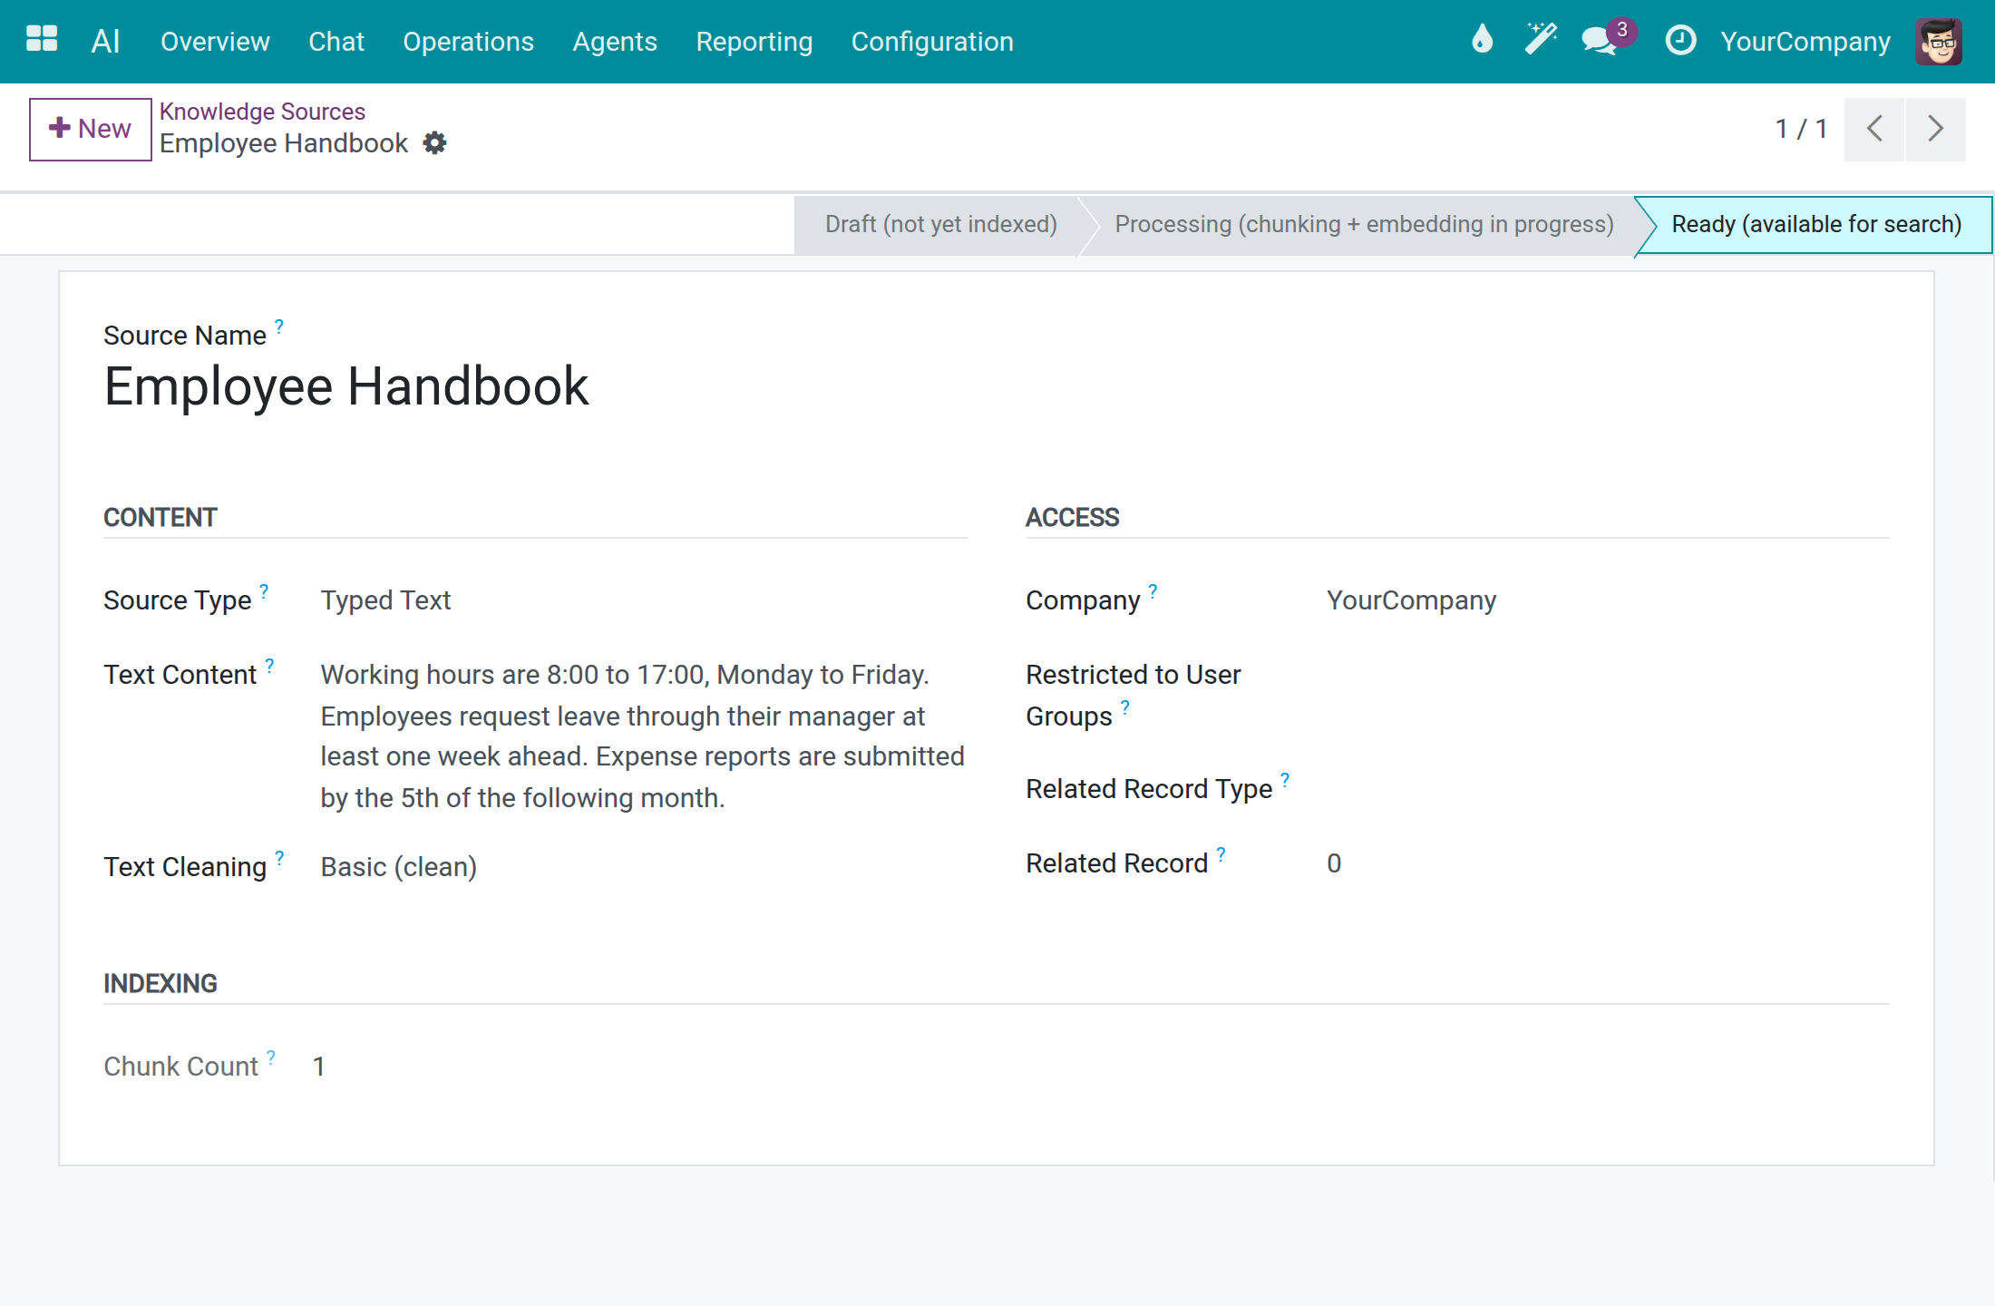Click the New record button
Viewport: 1995px width, 1306px height.
click(90, 129)
